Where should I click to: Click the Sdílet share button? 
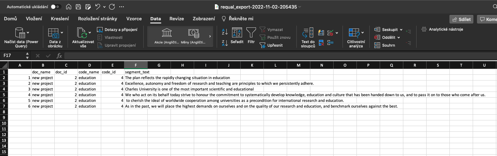pos(462,19)
